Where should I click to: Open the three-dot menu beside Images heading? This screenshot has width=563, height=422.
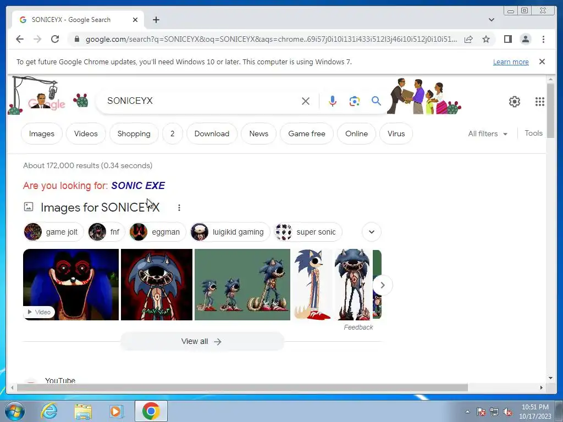coord(179,207)
